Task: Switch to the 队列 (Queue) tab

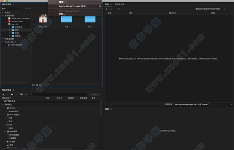Action: pyautogui.click(x=107, y=4)
